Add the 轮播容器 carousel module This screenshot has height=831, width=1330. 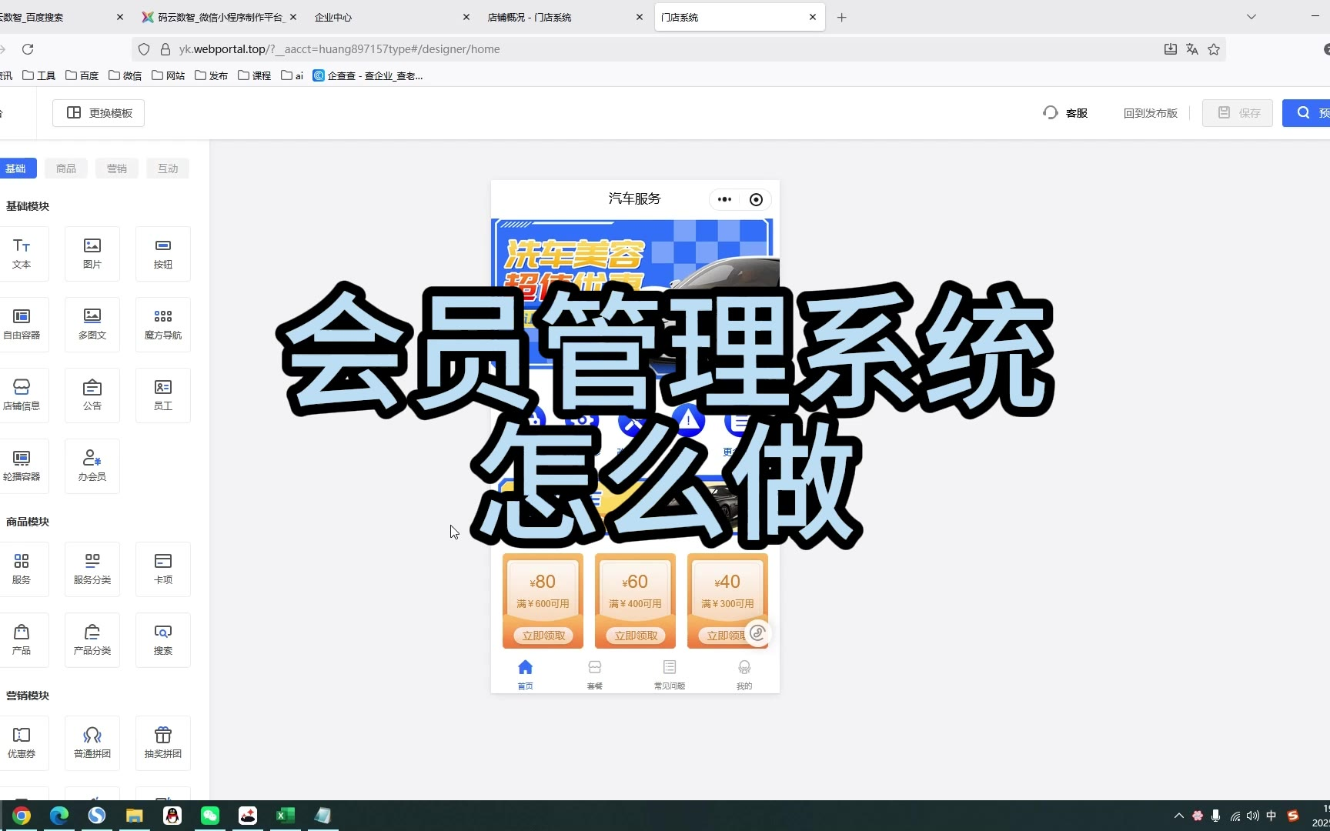pyautogui.click(x=22, y=466)
